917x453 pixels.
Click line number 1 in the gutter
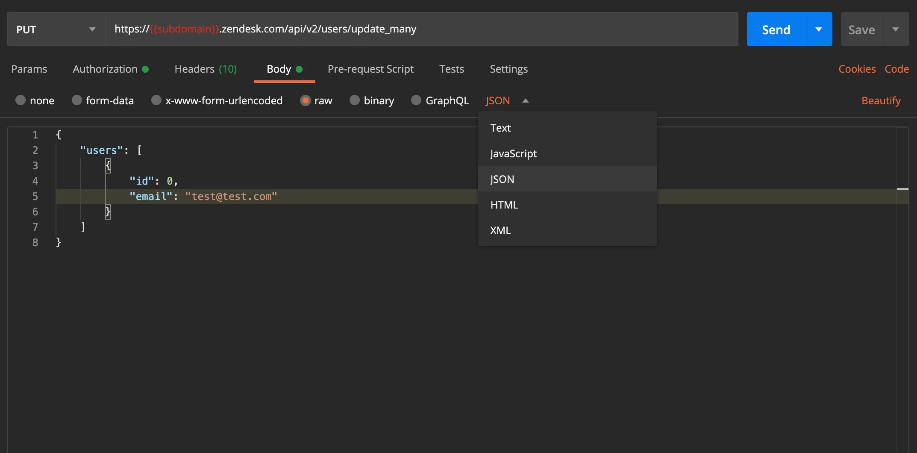pyautogui.click(x=35, y=135)
